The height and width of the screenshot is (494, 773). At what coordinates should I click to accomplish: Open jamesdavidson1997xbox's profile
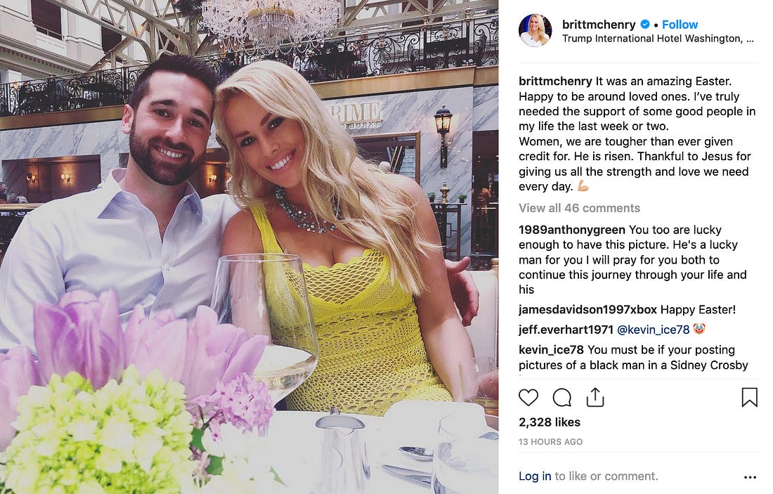pos(587,310)
